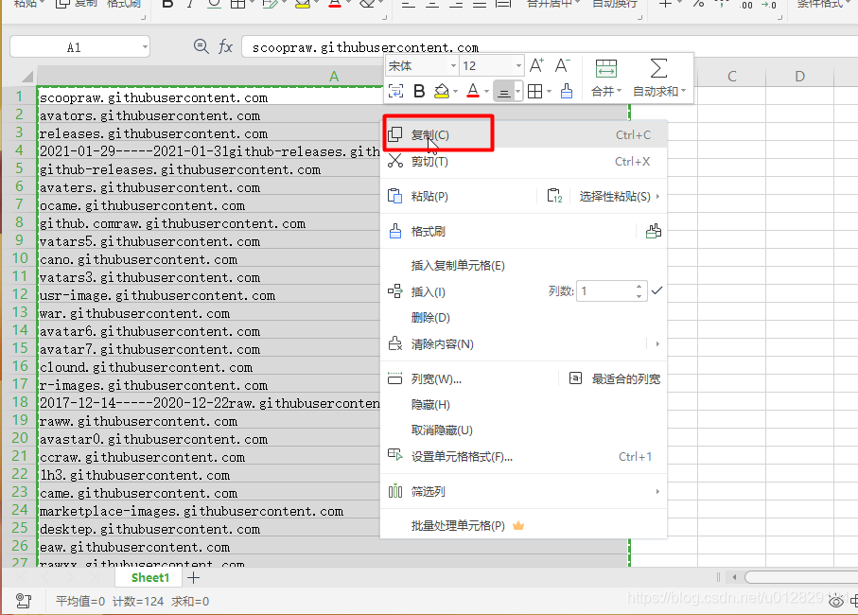Click the AutoSum sigma icon

pyautogui.click(x=658, y=68)
